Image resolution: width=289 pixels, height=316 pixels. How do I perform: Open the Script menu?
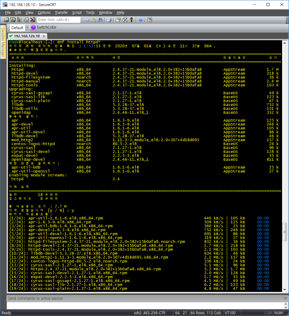(77, 13)
